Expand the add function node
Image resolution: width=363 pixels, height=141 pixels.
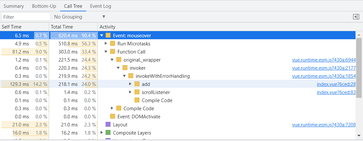coord(130,84)
